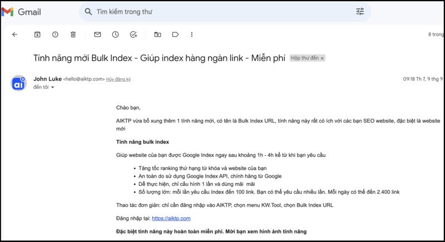Click the "Hủy đăng ký" unsubscribe link
Image resolution: width=445 pixels, height=242 pixels.
point(118,79)
